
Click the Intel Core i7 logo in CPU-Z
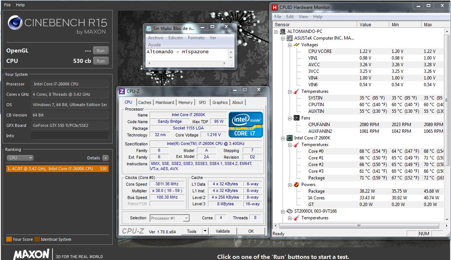point(246,125)
